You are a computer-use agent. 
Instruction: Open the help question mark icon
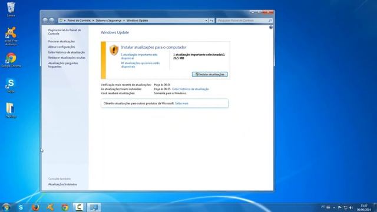click(271, 28)
